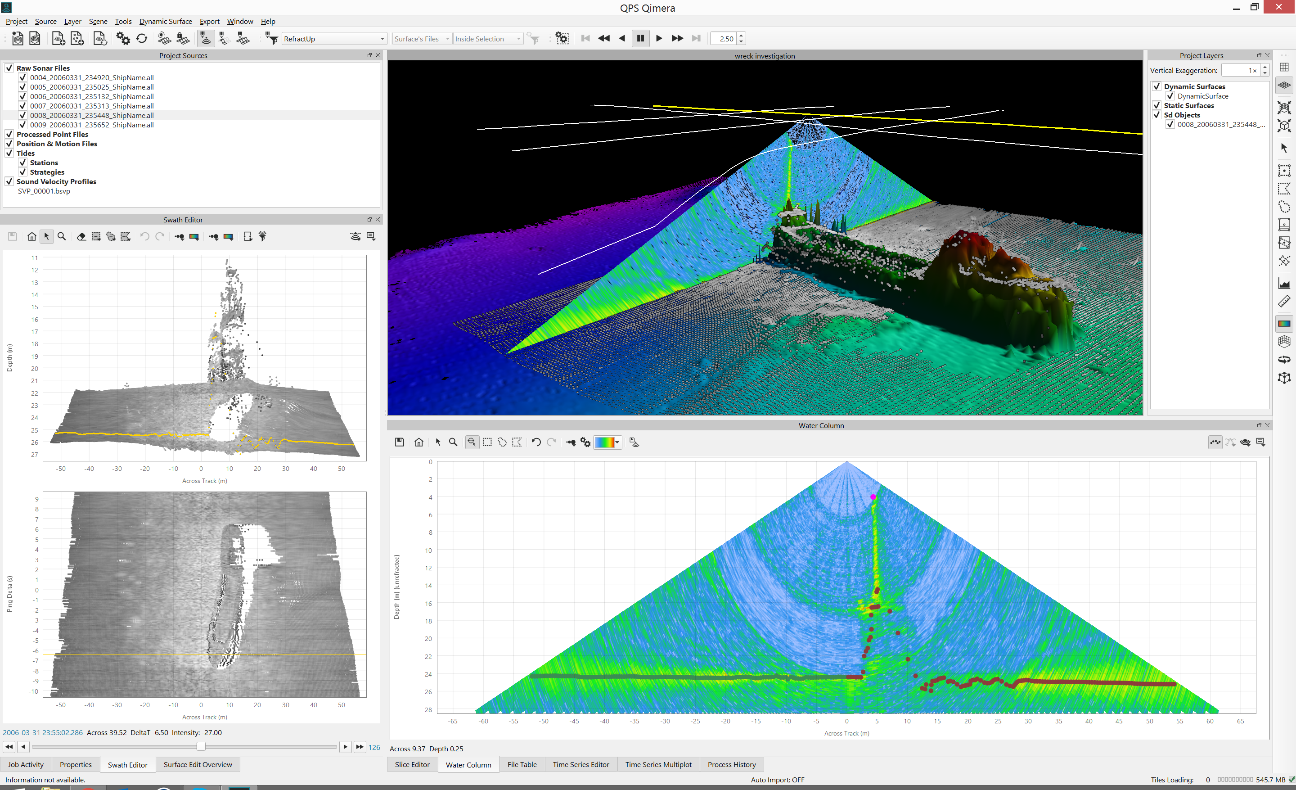Viewport: 1296px width, 790px height.
Task: Click the profile graph icon in right sidebar
Action: click(1284, 284)
